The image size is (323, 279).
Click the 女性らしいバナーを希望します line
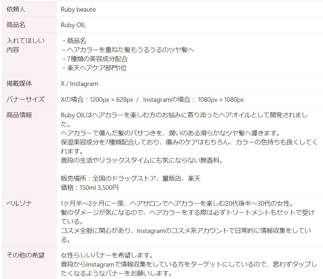(x=107, y=255)
